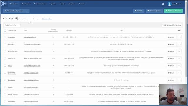
Task: Open contact Vitalii Ткач
Action: [x=12, y=58]
